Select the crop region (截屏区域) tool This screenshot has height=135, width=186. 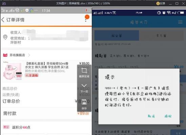tap(84, 73)
